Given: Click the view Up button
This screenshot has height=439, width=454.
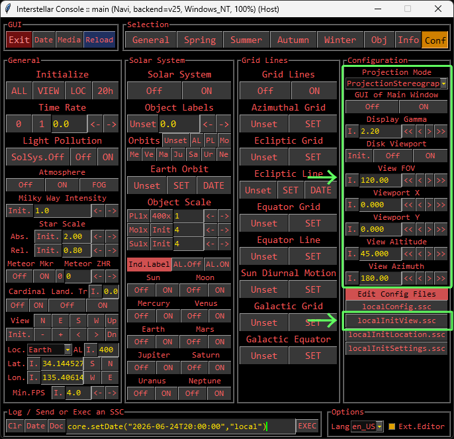Looking at the screenshot, I should click(112, 320).
